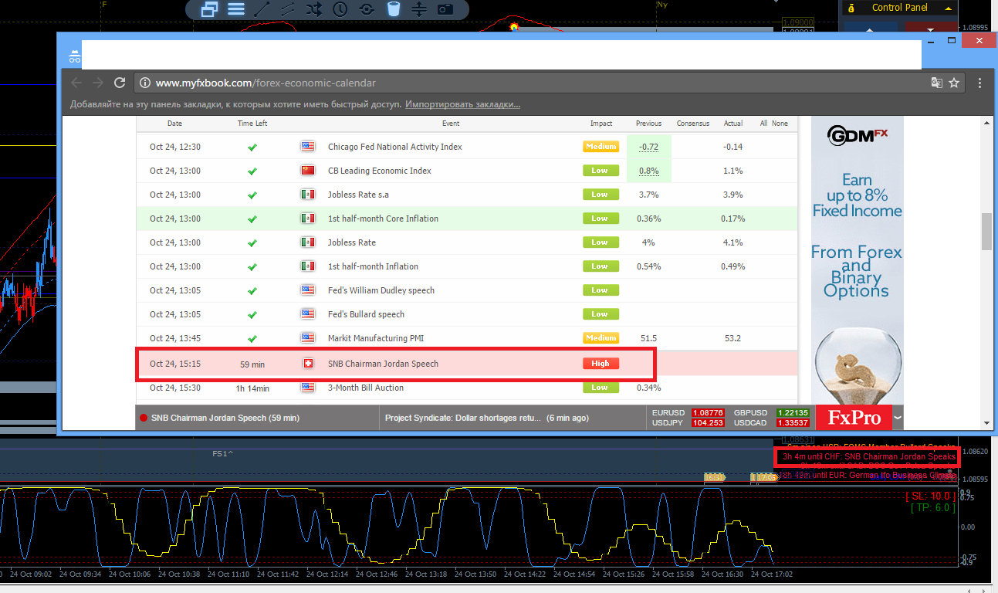Viewport: 998px width, 593px height.
Task: Click the eye visibility icon in chart toolbar
Action: click(366, 9)
